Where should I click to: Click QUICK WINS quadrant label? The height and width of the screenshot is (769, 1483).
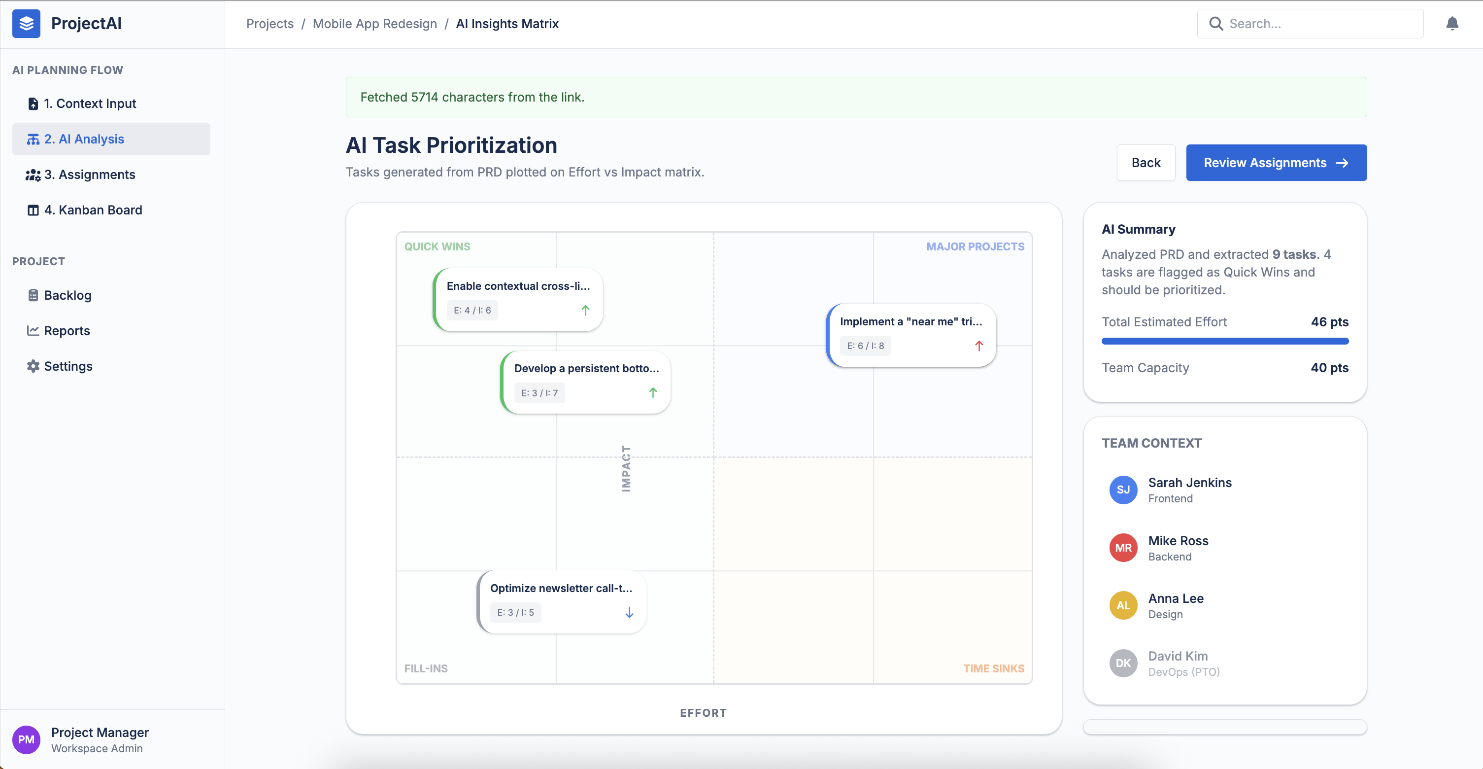437,246
